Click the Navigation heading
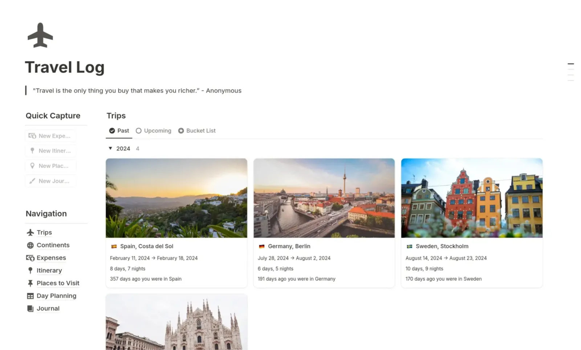 tap(46, 214)
